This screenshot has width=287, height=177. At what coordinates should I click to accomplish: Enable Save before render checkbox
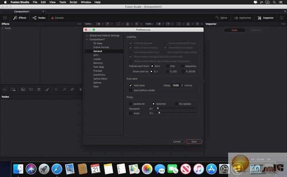pos(131,90)
